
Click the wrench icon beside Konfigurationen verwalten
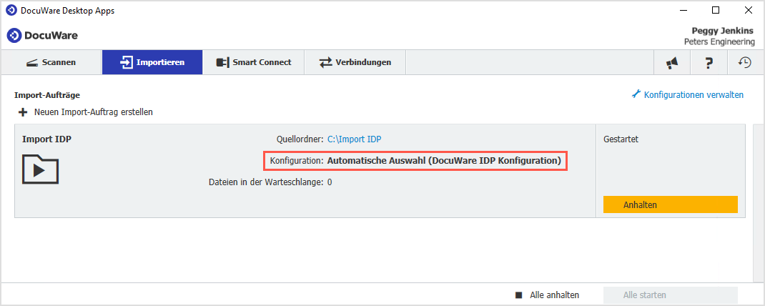click(636, 94)
